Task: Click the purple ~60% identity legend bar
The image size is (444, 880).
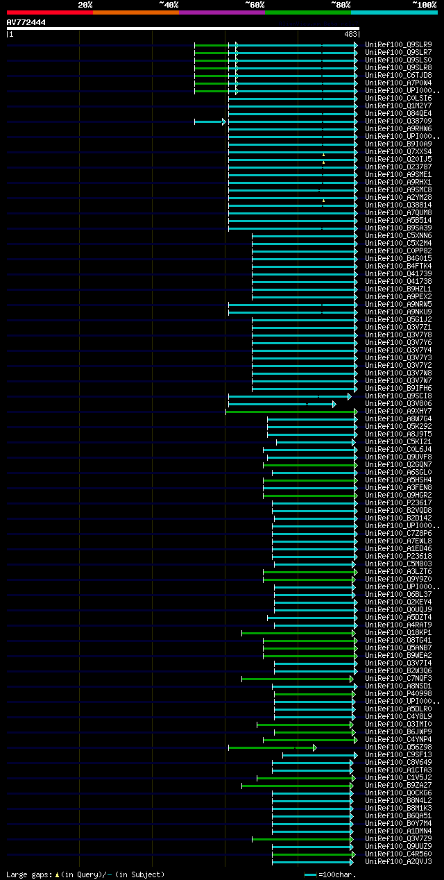Action: click(x=222, y=12)
